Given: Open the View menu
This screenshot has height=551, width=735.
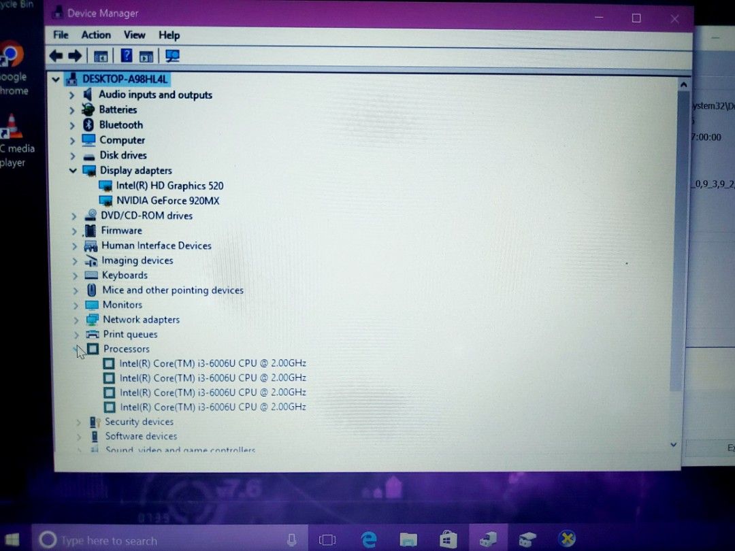Looking at the screenshot, I should [134, 35].
